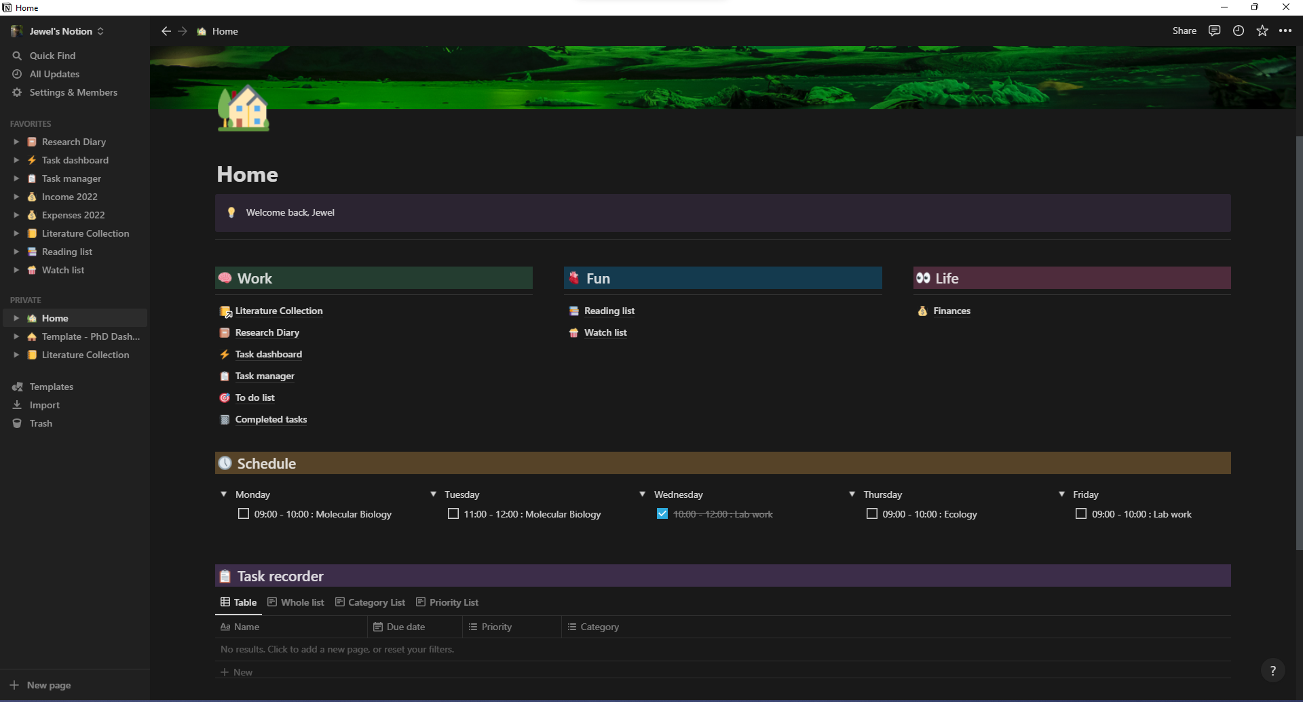
Task: Open Literature Collection link under Work
Action: coord(279,311)
